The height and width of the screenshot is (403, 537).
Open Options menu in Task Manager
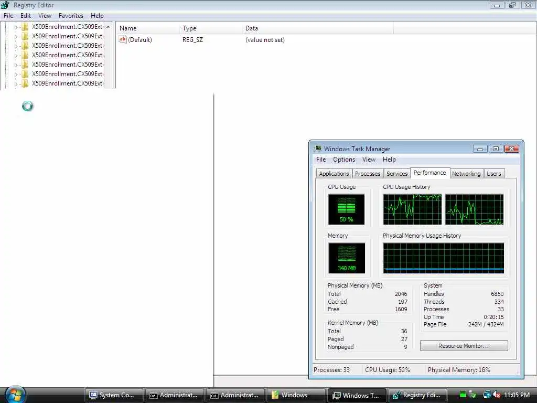click(344, 160)
